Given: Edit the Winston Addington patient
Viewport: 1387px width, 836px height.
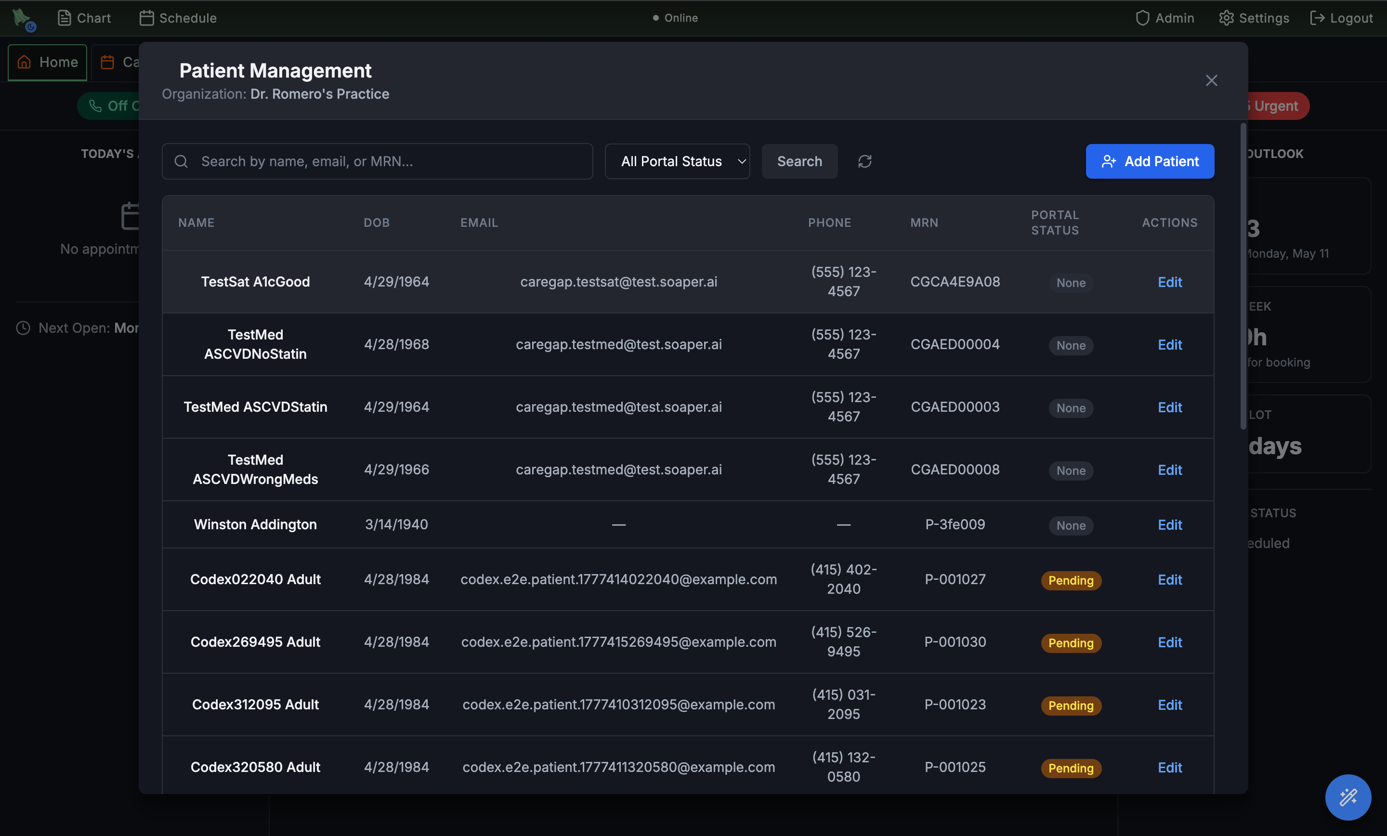Looking at the screenshot, I should 1170,525.
